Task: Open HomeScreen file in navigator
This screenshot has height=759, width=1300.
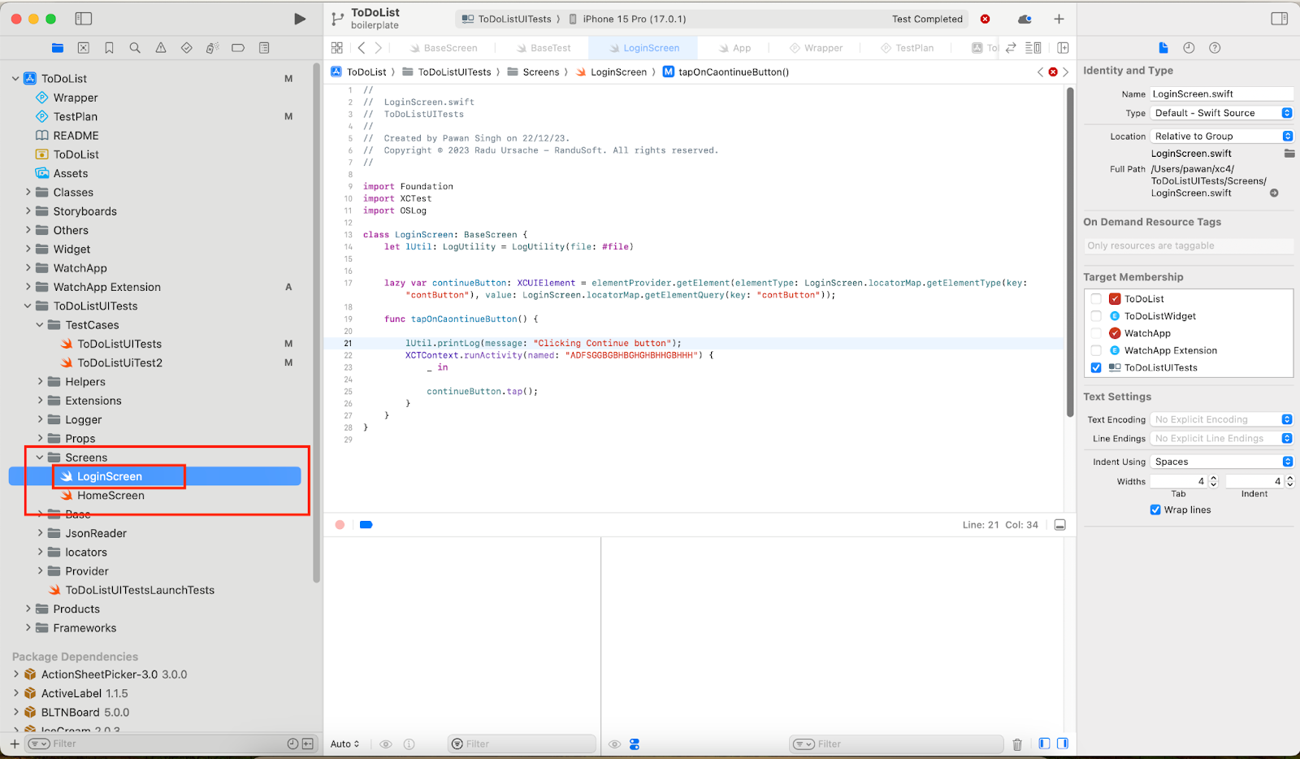Action: point(110,496)
